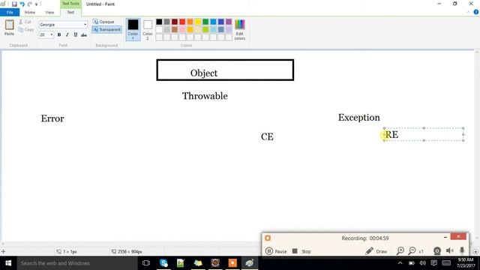Pick the black color swatch
Viewport: 480px width, 270px height.
159,22
